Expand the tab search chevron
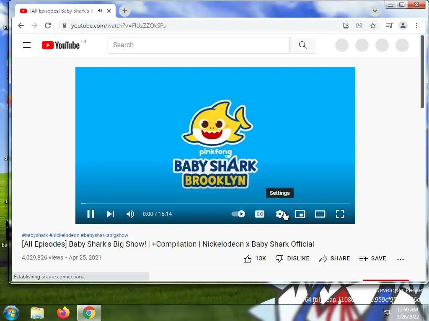The width and height of the screenshot is (429, 321). point(375,11)
